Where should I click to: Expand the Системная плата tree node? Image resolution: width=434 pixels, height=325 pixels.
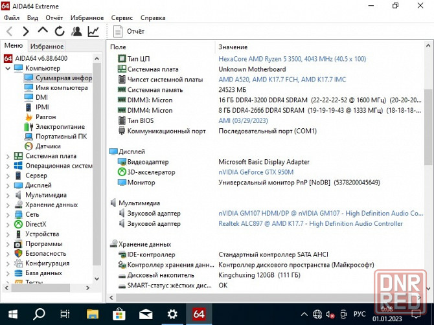coord(8,156)
